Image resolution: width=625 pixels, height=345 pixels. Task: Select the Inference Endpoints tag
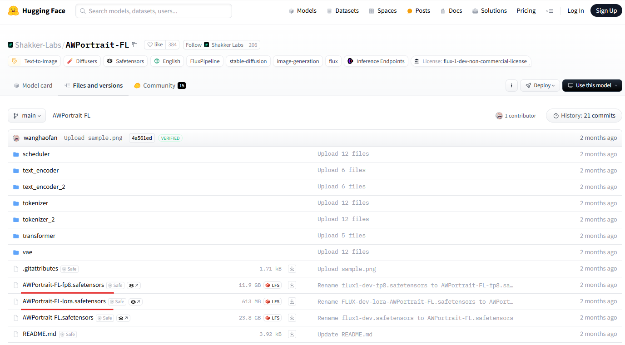tap(376, 61)
